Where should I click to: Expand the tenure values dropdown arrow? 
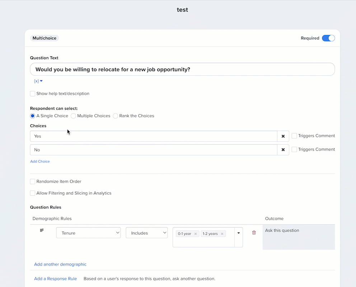pyautogui.click(x=239, y=233)
